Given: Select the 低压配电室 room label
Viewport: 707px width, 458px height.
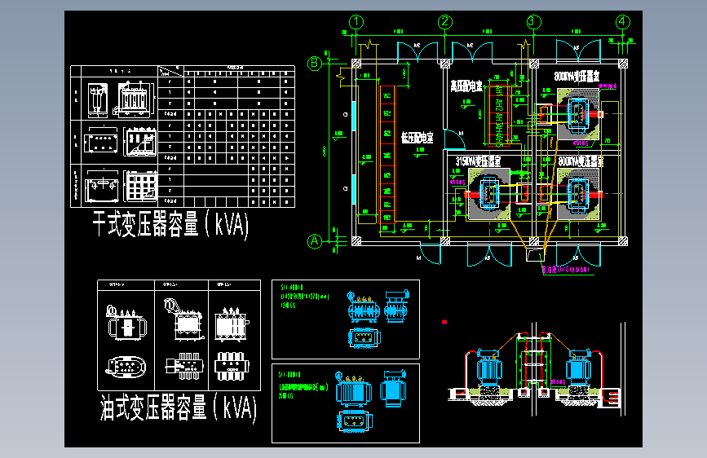Looking at the screenshot, I should click(x=418, y=138).
